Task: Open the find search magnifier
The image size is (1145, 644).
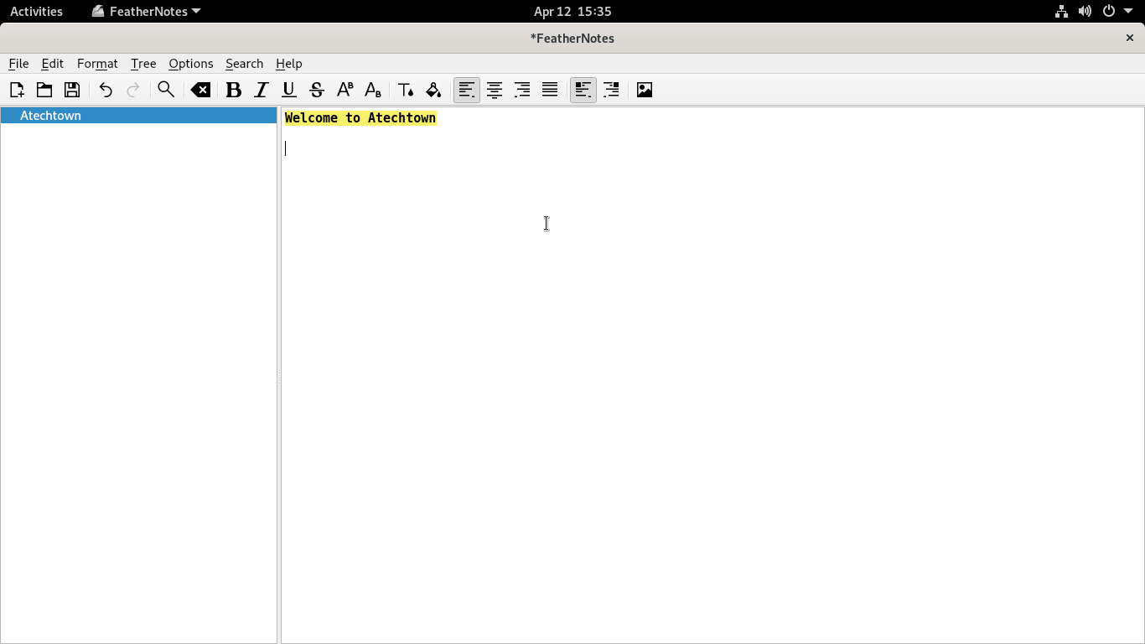Action: [166, 90]
